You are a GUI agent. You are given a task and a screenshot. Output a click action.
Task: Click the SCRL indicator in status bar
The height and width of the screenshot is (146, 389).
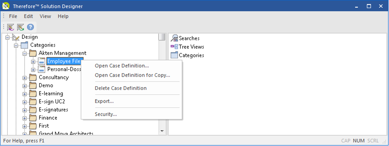[x=373, y=141]
